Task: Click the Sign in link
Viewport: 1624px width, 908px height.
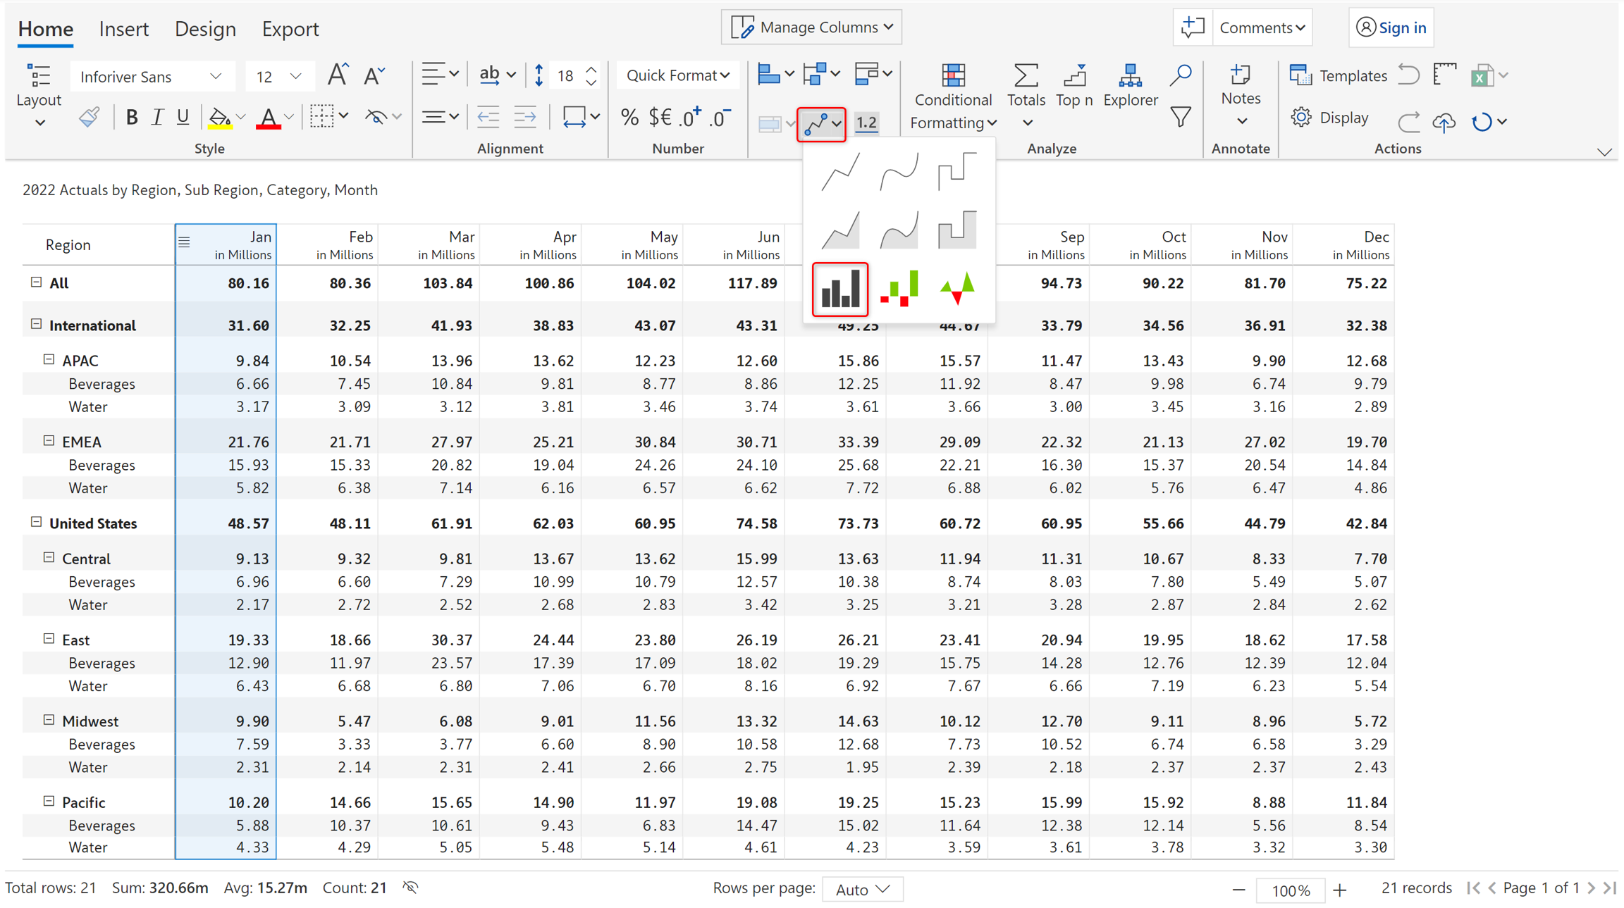Action: [1391, 27]
